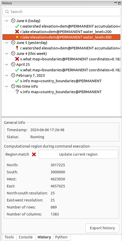Switch to the Console tab

coord(26,237)
